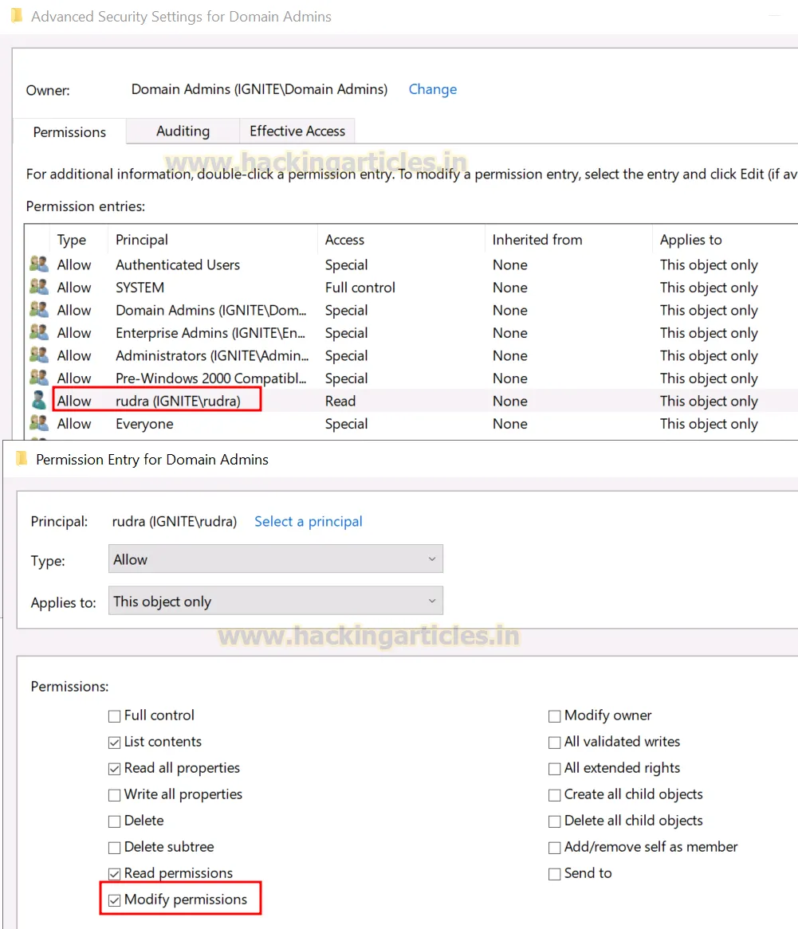Select the user icon for rudra entry
This screenshot has height=929, width=798.
[x=38, y=401]
